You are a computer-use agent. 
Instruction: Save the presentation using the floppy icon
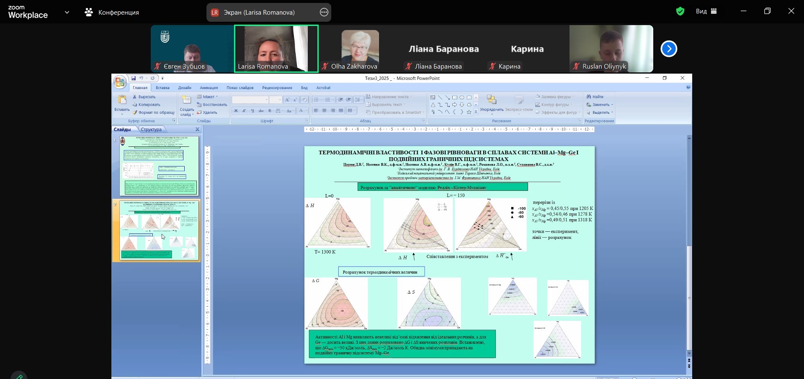point(133,78)
